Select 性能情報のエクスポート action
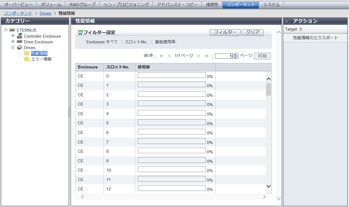The width and height of the screenshot is (349, 207). pos(315,38)
